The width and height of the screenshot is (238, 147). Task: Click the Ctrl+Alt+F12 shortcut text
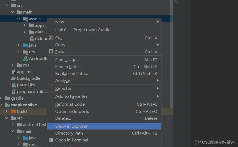[144, 133]
